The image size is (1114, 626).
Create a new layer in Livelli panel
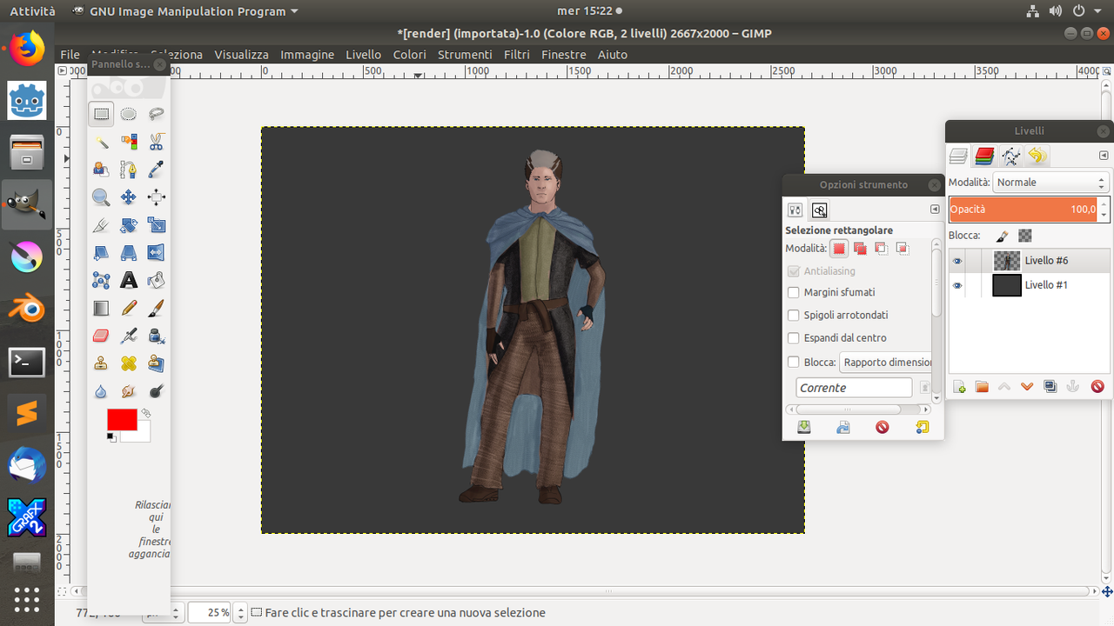959,387
